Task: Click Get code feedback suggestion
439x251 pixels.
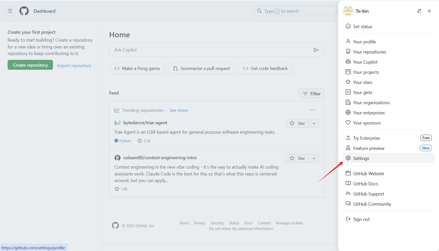Action: tap(265, 68)
